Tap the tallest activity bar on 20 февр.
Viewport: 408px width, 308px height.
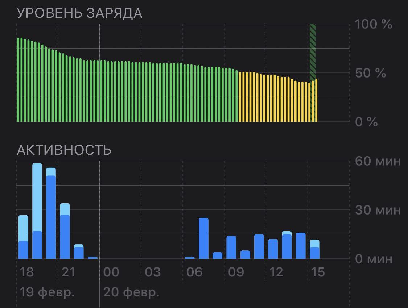coord(203,238)
